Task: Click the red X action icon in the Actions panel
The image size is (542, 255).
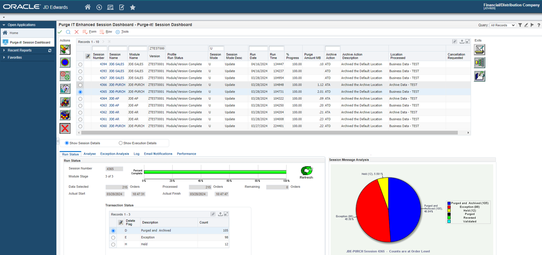Action: click(65, 128)
